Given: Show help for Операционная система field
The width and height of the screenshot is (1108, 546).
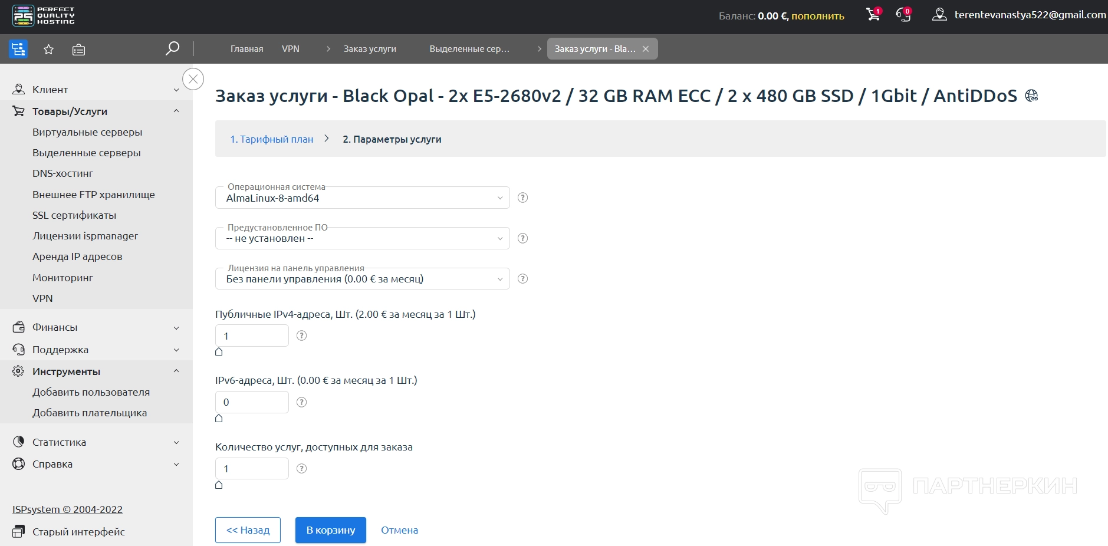Looking at the screenshot, I should (522, 198).
